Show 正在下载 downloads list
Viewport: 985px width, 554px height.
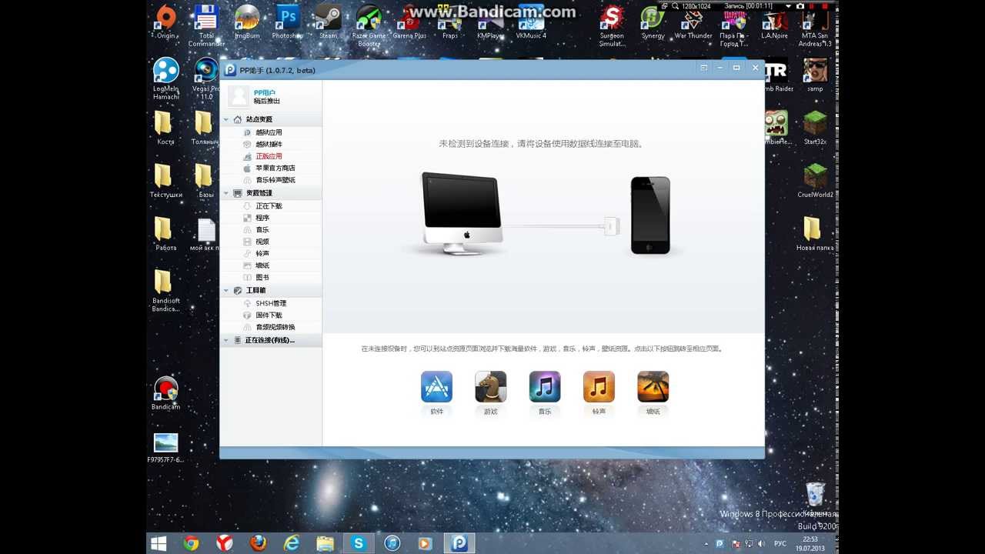point(269,206)
